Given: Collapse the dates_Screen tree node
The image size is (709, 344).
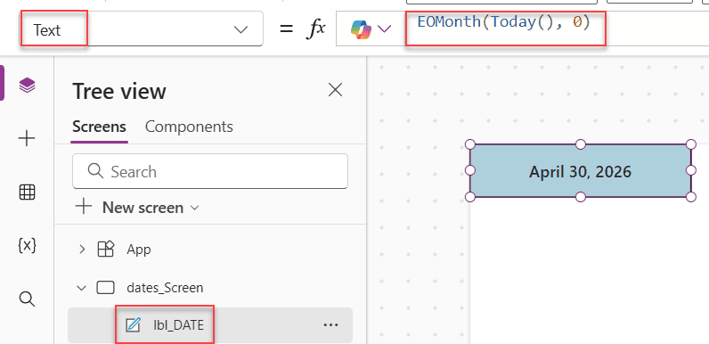Looking at the screenshot, I should point(82,288).
